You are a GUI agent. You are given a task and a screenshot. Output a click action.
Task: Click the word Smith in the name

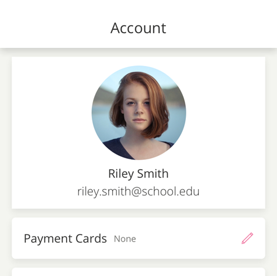153,173
